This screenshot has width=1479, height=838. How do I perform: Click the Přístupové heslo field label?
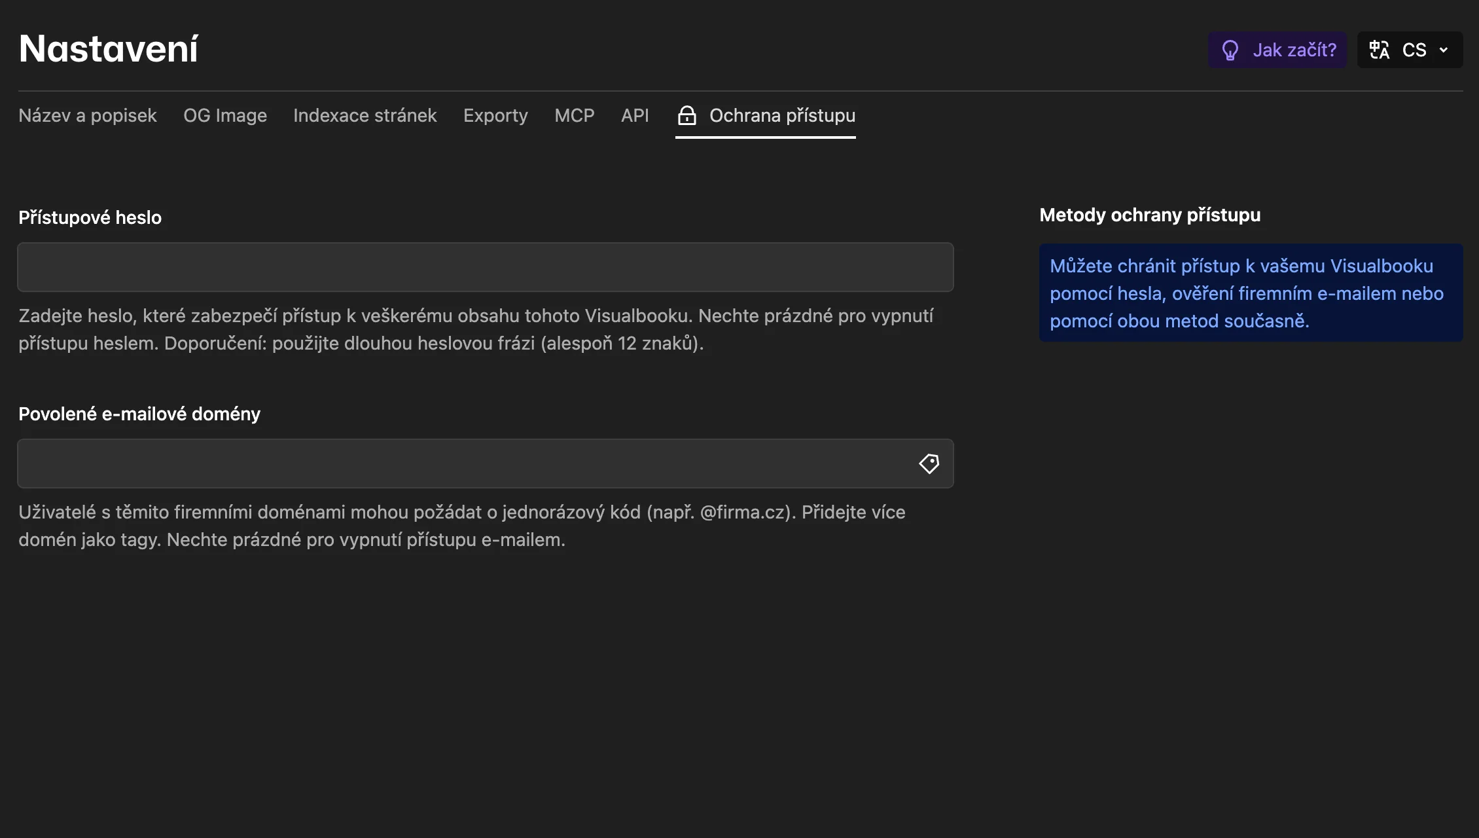tap(90, 217)
